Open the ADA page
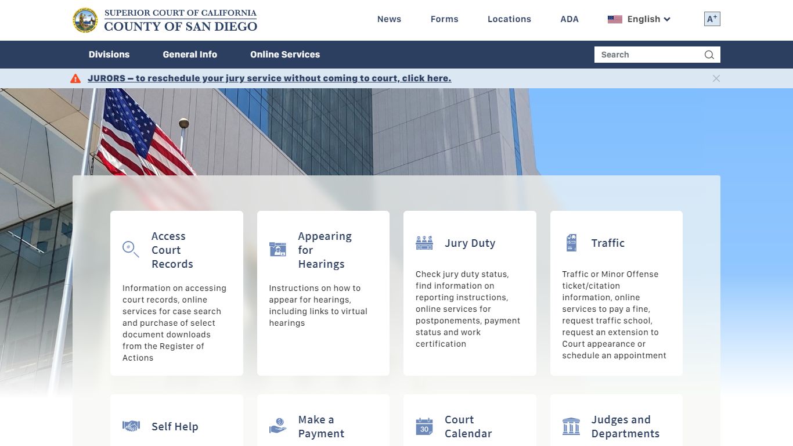 [569, 19]
